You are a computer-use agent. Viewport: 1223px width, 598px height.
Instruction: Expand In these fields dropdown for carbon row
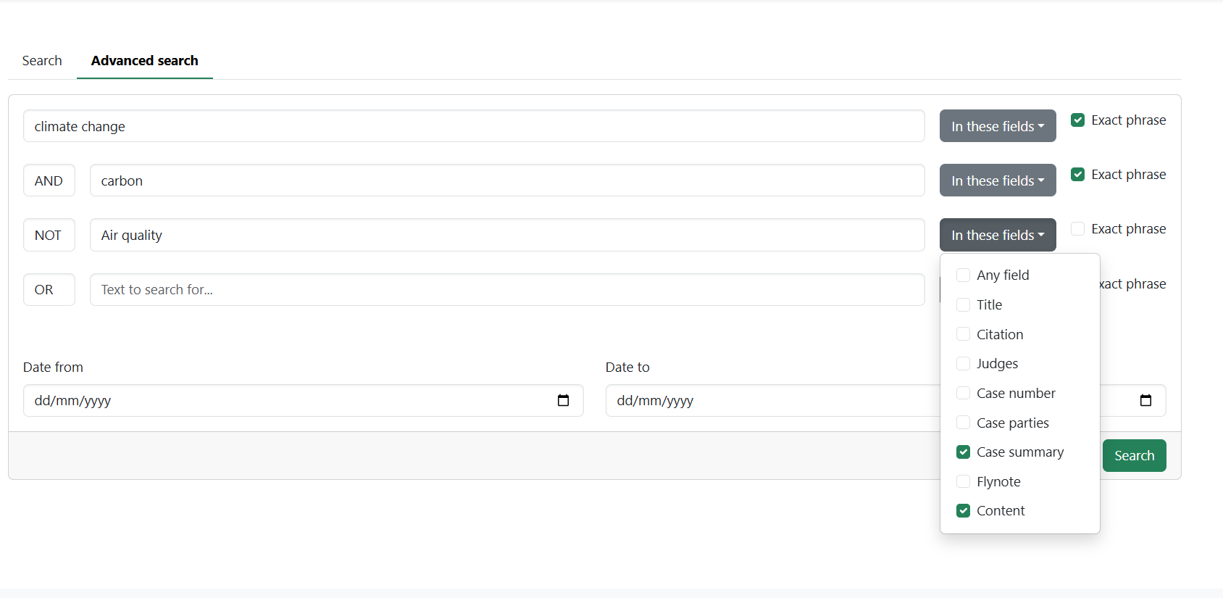[997, 180]
